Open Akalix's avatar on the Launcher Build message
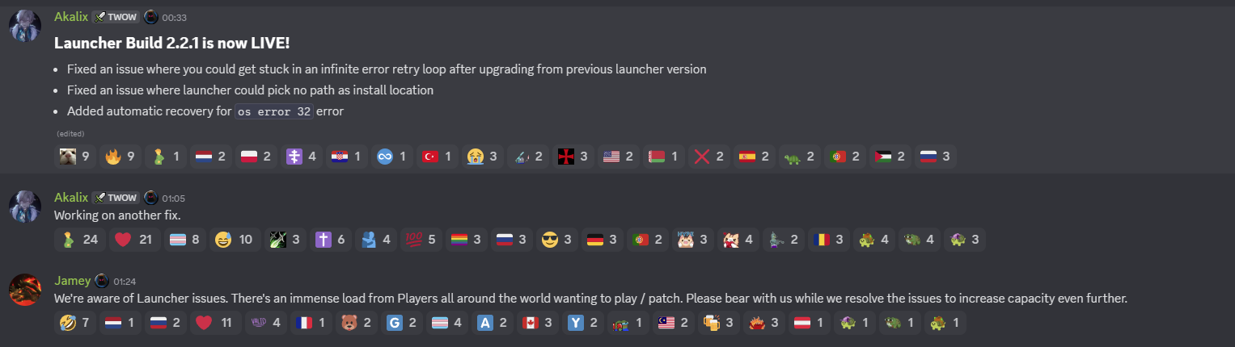Screen dimensions: 1235x347 pos(25,27)
